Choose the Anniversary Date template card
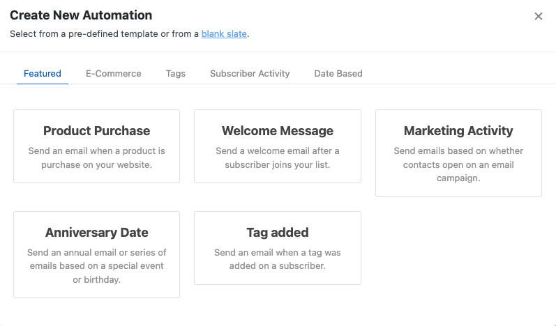The height and width of the screenshot is (326, 556). coord(96,255)
